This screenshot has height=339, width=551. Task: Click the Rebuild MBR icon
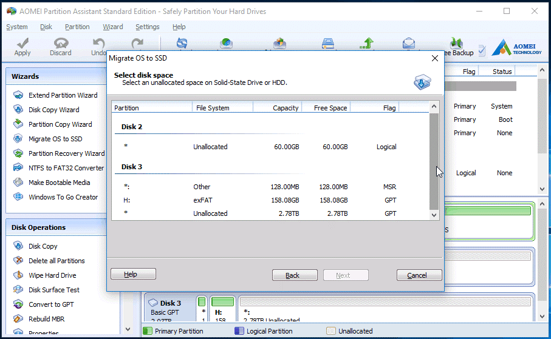coord(18,318)
